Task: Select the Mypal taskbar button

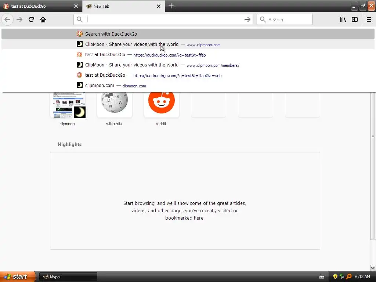Action: pos(68,277)
